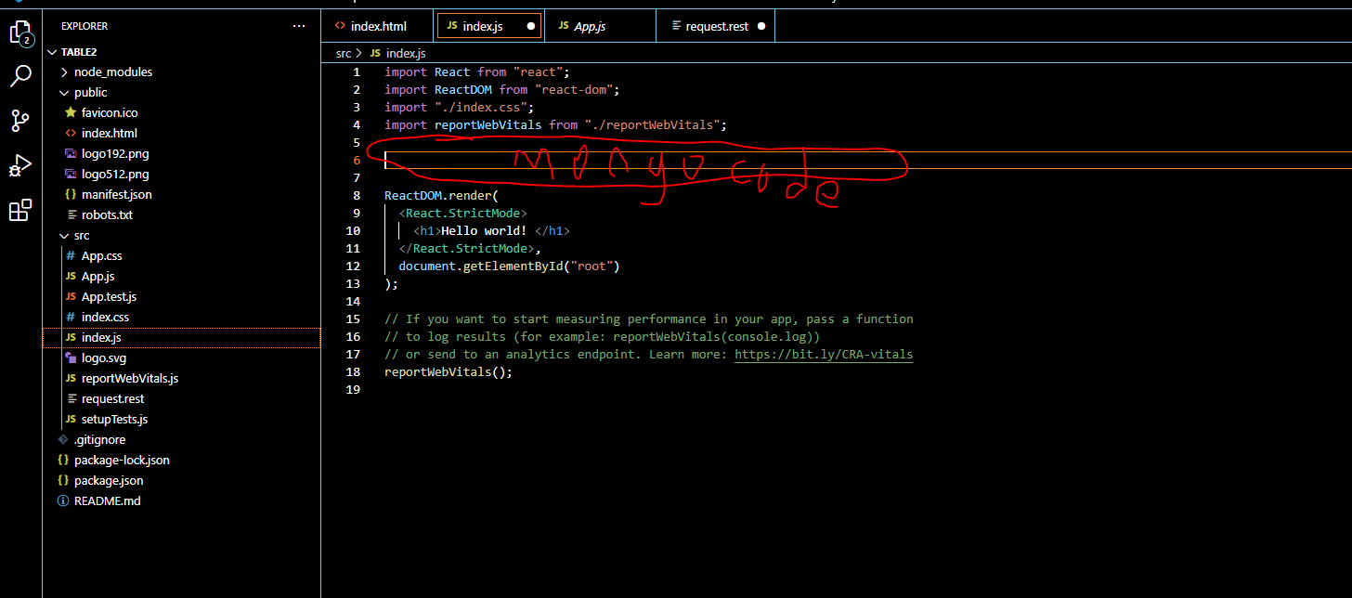Screen dimensions: 1352x598
Task: Collapse the public folder
Action: click(90, 92)
